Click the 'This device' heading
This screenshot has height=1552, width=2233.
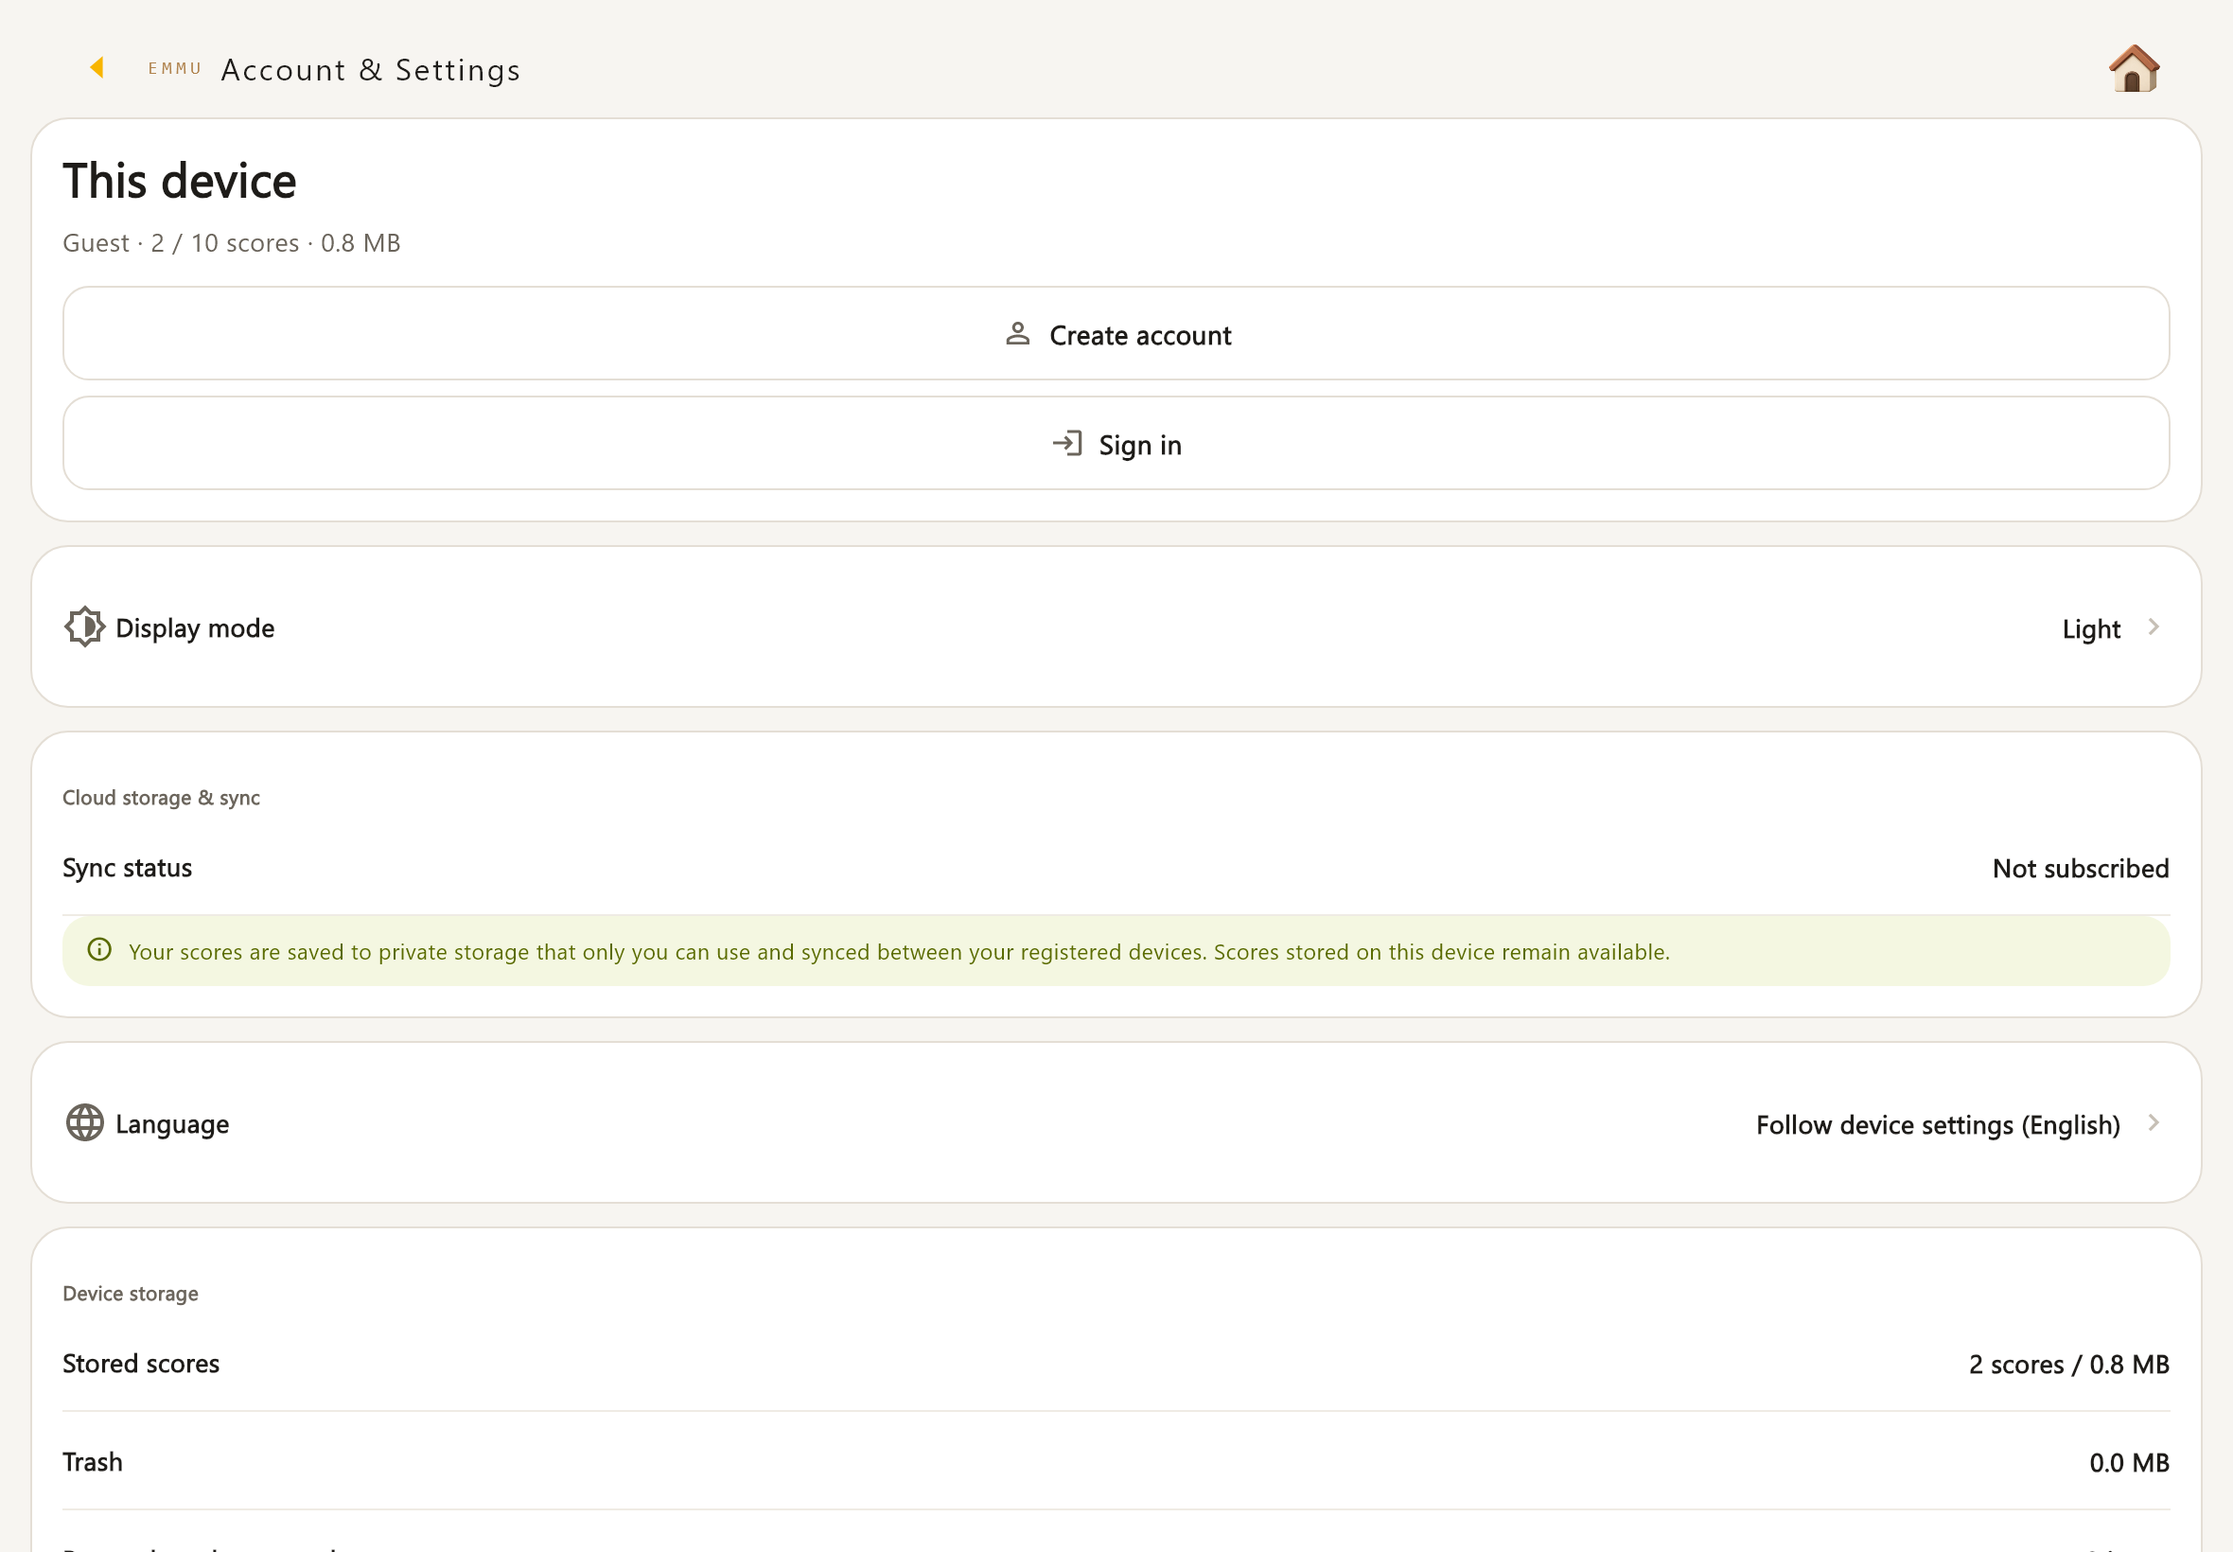(x=180, y=181)
